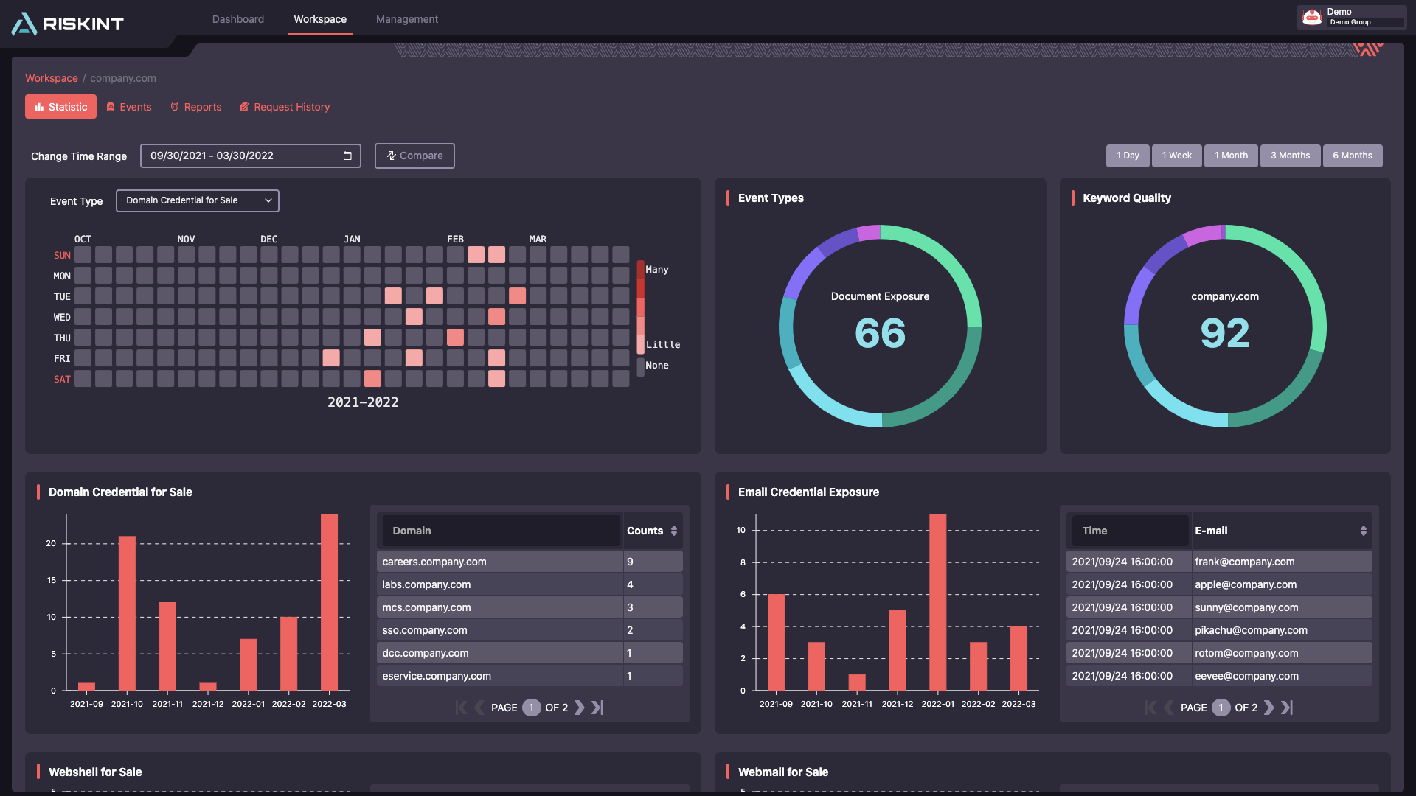Image resolution: width=1416 pixels, height=796 pixels.
Task: Jump to last page of Domain table
Action: coord(597,708)
